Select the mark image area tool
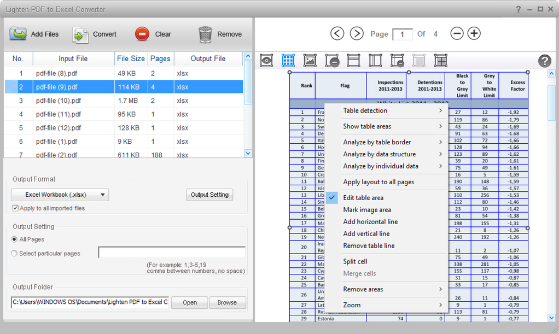 310,61
